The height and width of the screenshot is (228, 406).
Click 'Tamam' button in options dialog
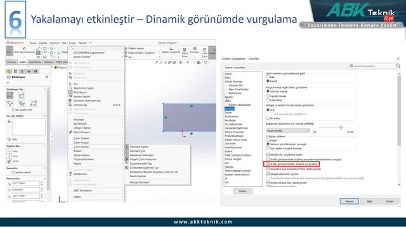350,201
